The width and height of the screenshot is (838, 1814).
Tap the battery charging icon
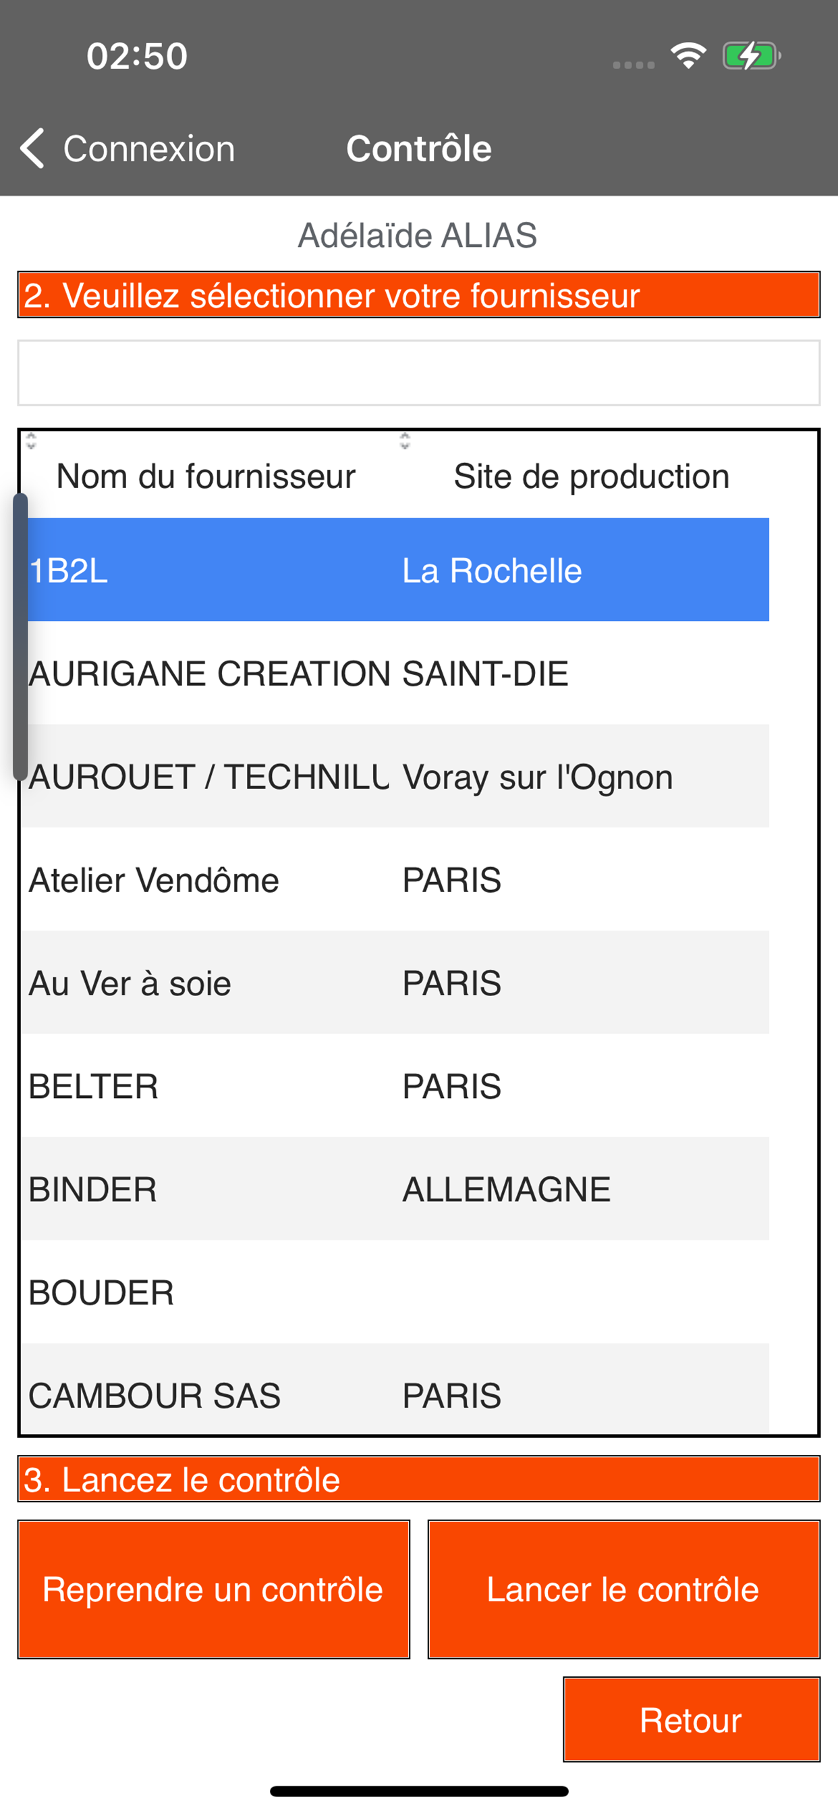pyautogui.click(x=751, y=55)
